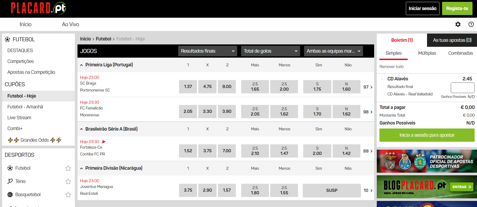The height and width of the screenshot is (207, 477).
Task: Go to Ao Vivo section
Action: tap(70, 24)
